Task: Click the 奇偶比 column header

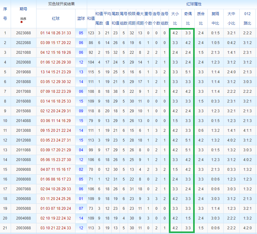Action: pos(188,19)
